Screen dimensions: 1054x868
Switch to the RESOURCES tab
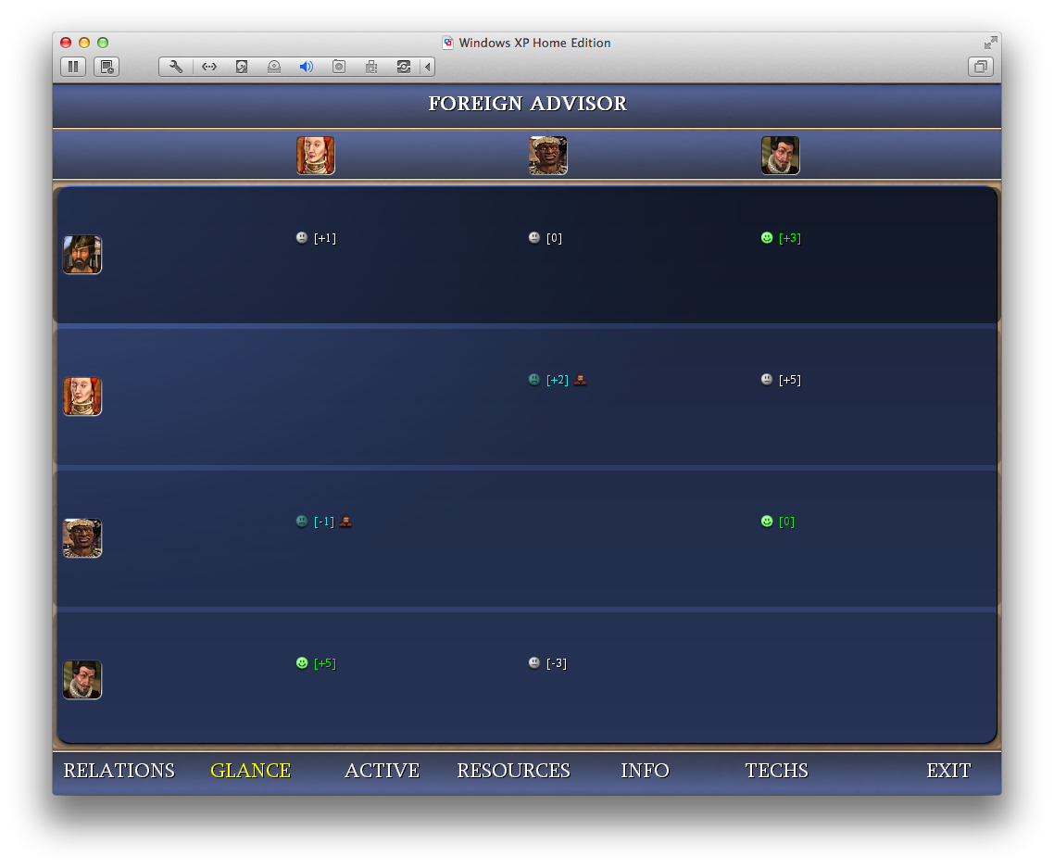(513, 771)
